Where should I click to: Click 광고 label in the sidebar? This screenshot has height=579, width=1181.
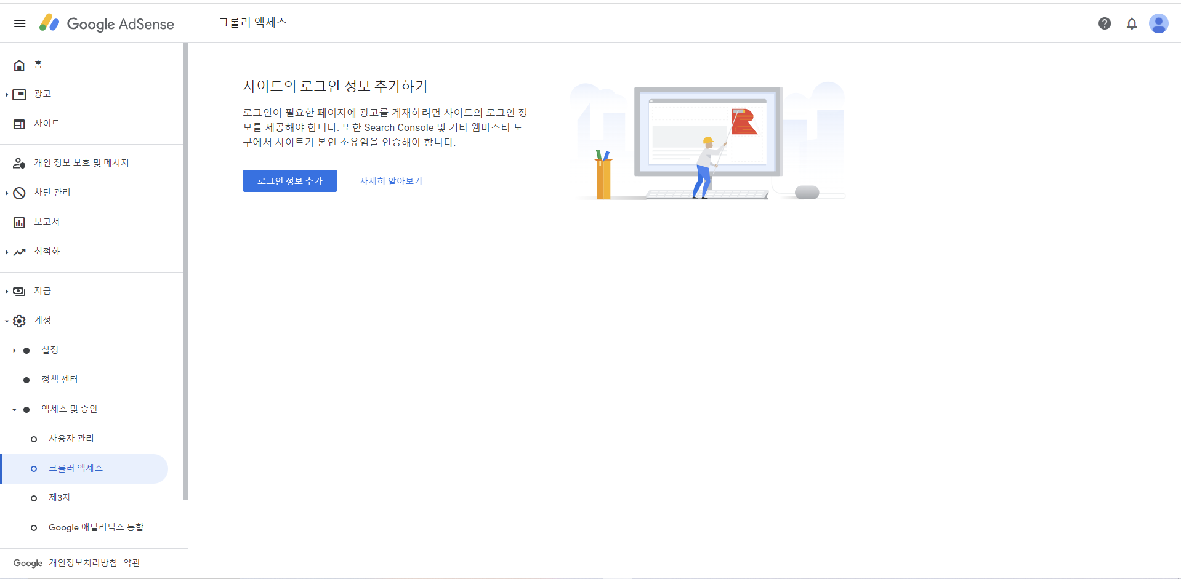[x=42, y=94]
